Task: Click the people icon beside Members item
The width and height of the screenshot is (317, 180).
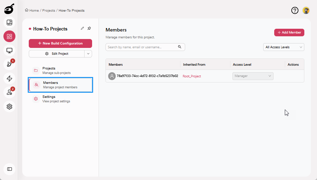Action: coord(37,85)
